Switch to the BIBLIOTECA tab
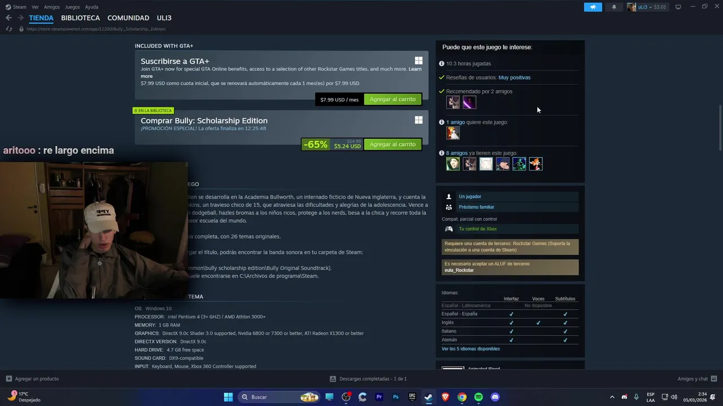Viewport: 723px width, 406px height. click(x=80, y=18)
